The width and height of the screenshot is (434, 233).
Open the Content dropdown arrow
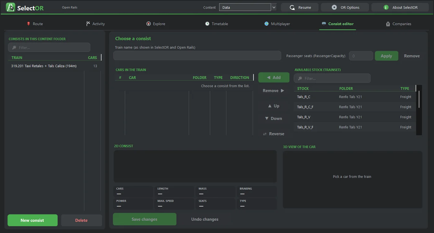[274, 7]
